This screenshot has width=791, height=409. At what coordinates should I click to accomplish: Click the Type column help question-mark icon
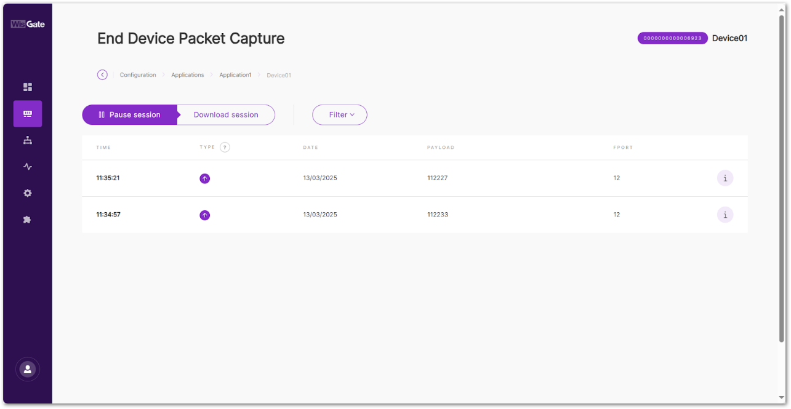[225, 147]
